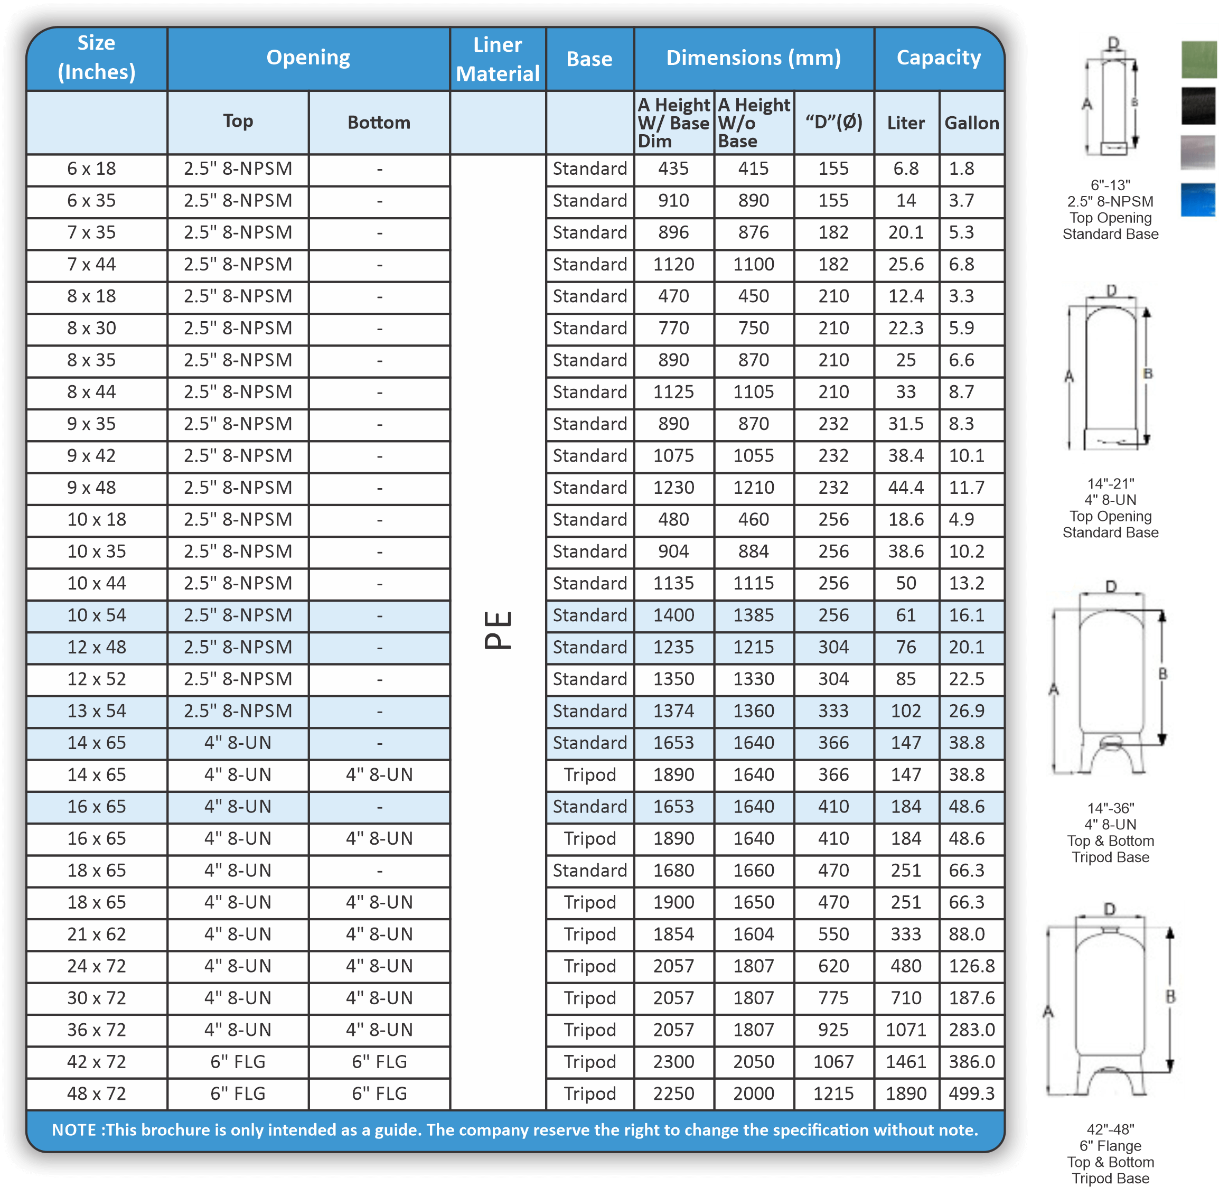Click the '1120' height cell in 7 x 44 row
Viewport: 1219px width, 1187px height.
pyautogui.click(x=674, y=265)
